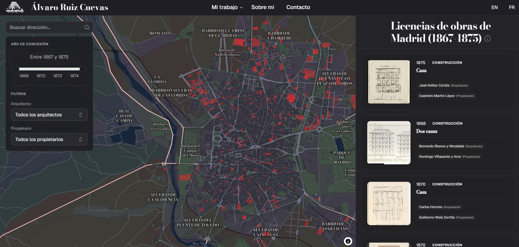Click the year slider track near 1870
This screenshot has height=247, width=519.
tap(41, 69)
